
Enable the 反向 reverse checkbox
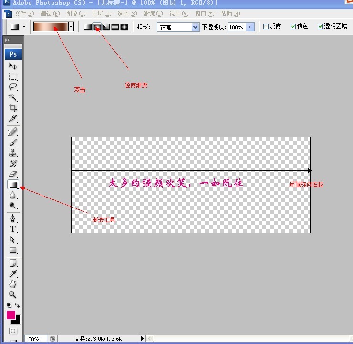tap(266, 27)
